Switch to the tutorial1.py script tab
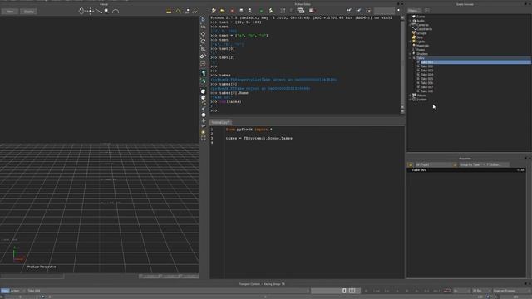This screenshot has height=299, width=532. pos(220,122)
